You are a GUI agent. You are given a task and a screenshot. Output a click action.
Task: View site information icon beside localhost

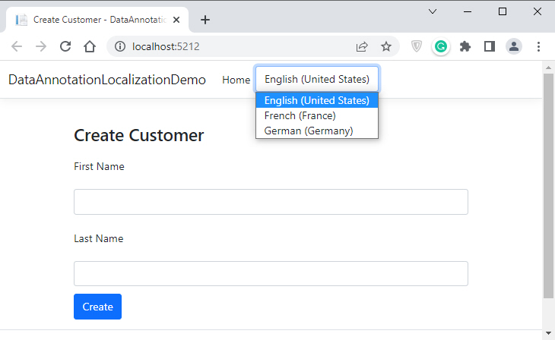[x=120, y=46]
